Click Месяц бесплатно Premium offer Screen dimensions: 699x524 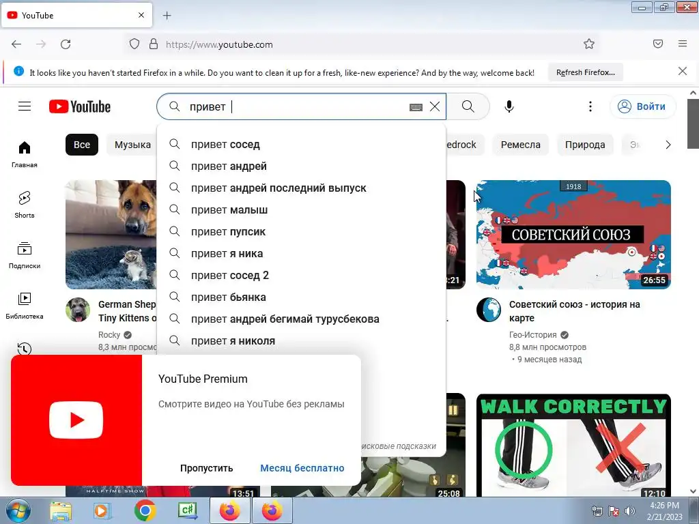point(302,468)
